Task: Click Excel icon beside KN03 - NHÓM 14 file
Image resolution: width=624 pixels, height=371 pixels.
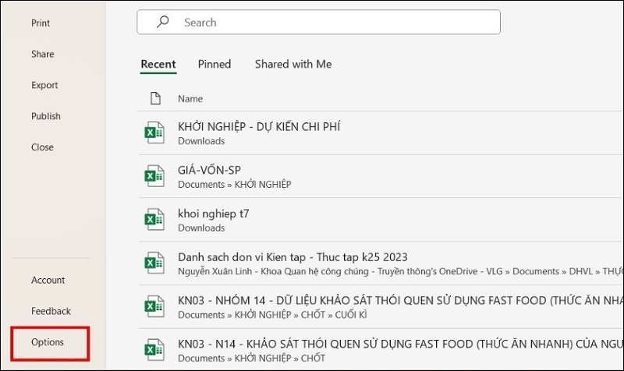Action: [x=154, y=307]
